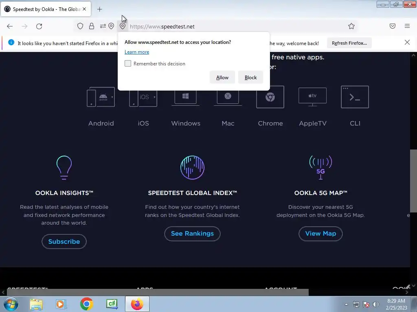Screen dimensions: 417x312
Task: Open the taskbar clock showing 8:29 AM
Action: tap(396, 304)
